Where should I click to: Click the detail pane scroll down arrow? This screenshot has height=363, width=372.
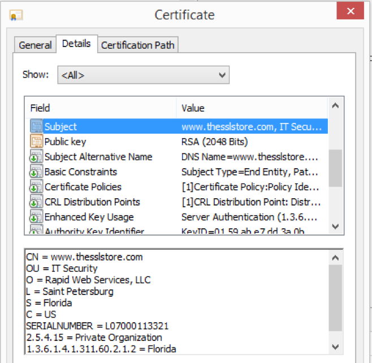tap(335, 347)
